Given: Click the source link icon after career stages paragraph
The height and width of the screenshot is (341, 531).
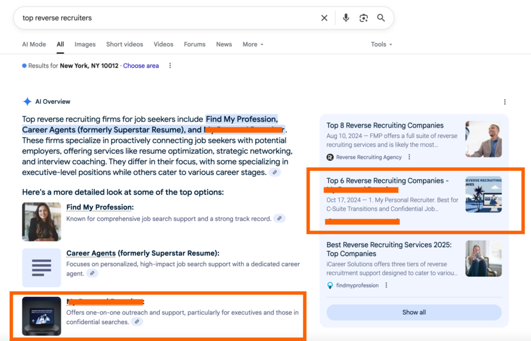Looking at the screenshot, I should [x=275, y=173].
